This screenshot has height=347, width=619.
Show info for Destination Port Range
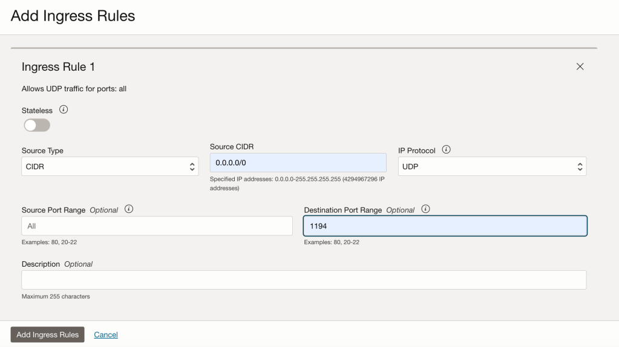(425, 210)
